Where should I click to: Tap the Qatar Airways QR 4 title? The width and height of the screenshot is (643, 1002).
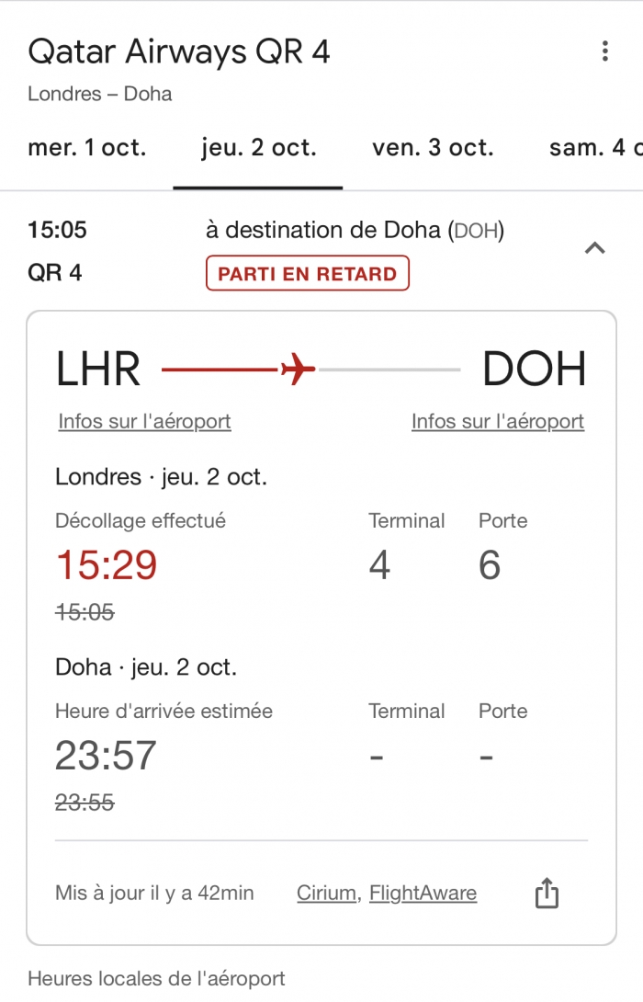[179, 51]
